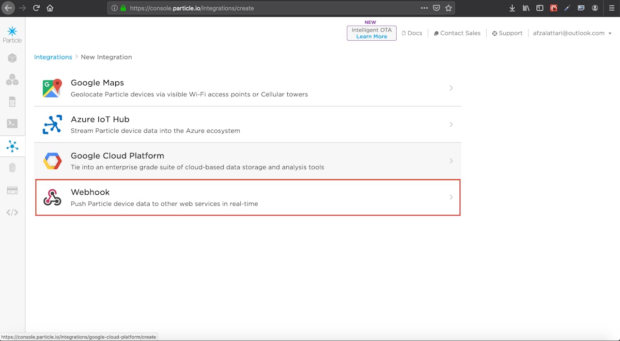Reload the page with refresh icon
620x341 pixels.
[36, 8]
